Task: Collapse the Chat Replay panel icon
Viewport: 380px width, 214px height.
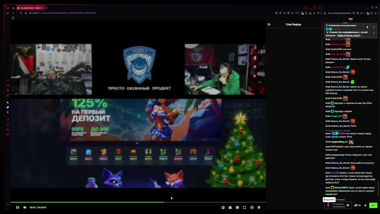Action: 269,24
